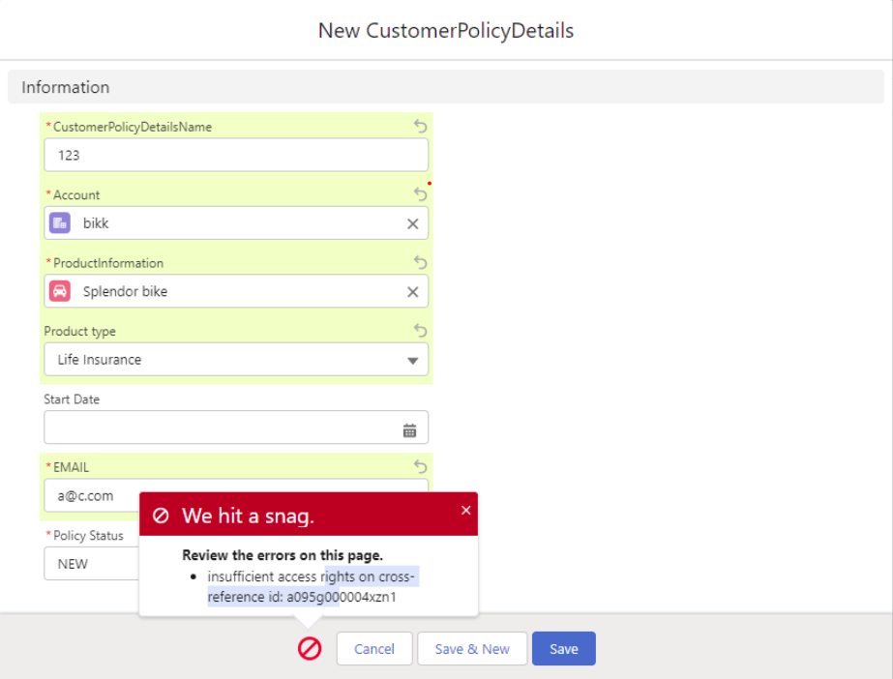Viewport: 893px width, 679px height.
Task: Click the Information section header
Action: click(x=445, y=87)
